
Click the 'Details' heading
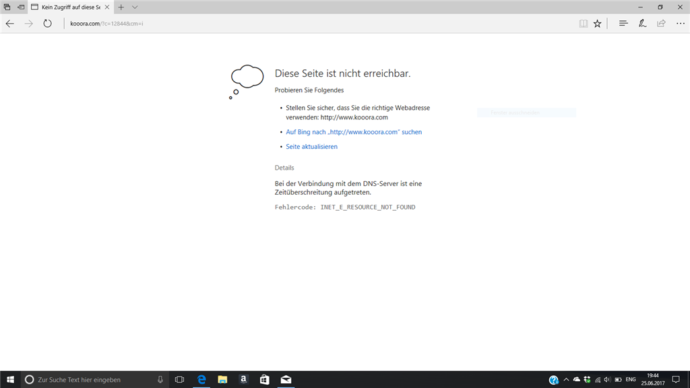tap(284, 168)
